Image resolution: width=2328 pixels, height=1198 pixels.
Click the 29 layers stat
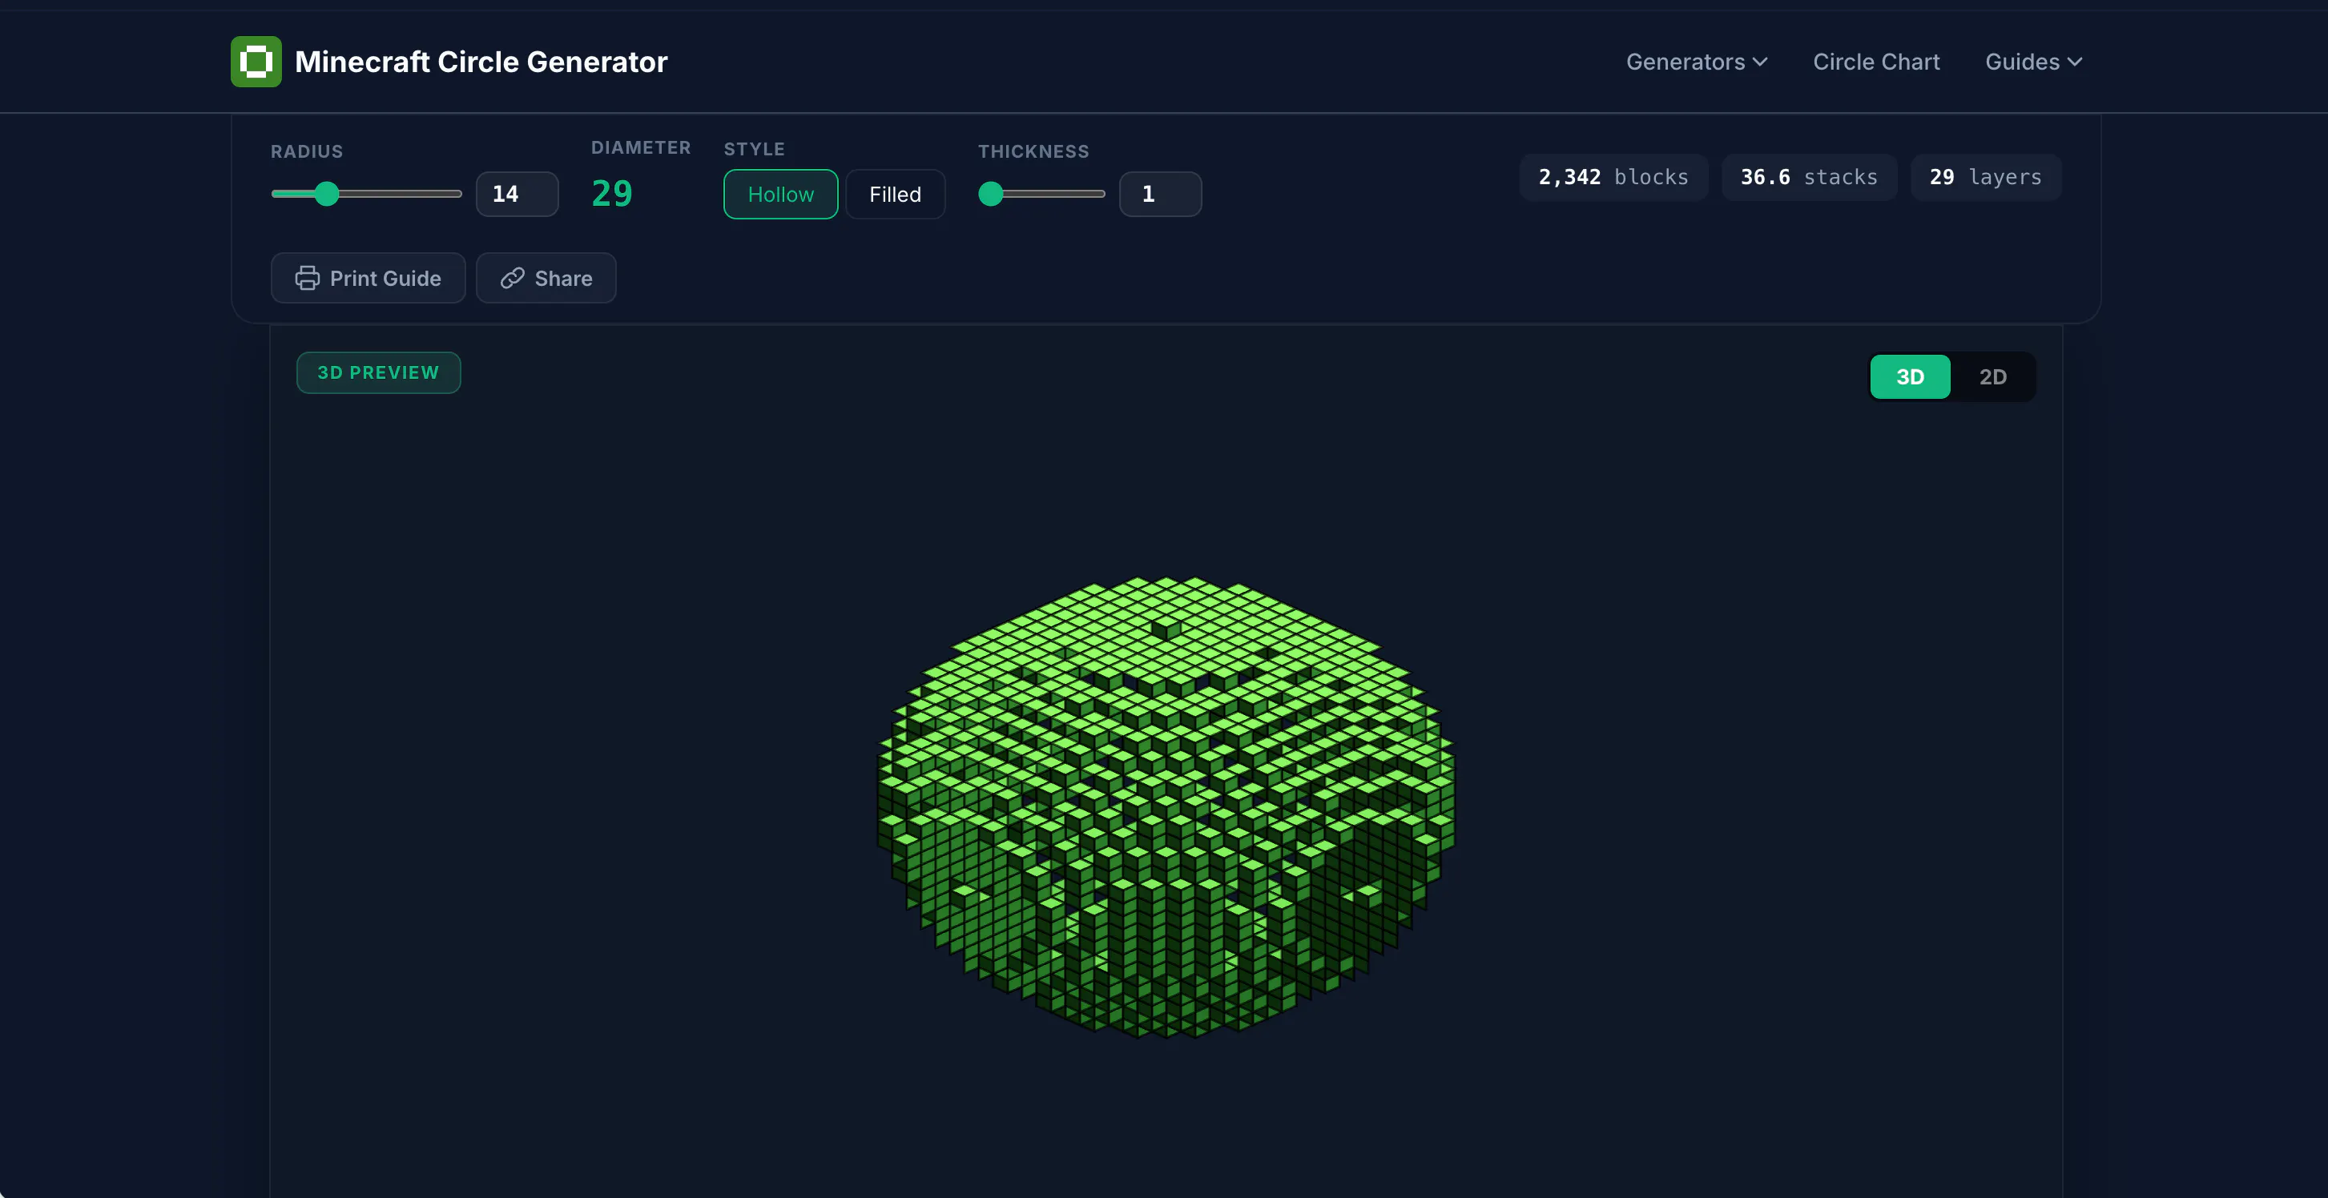tap(1985, 177)
